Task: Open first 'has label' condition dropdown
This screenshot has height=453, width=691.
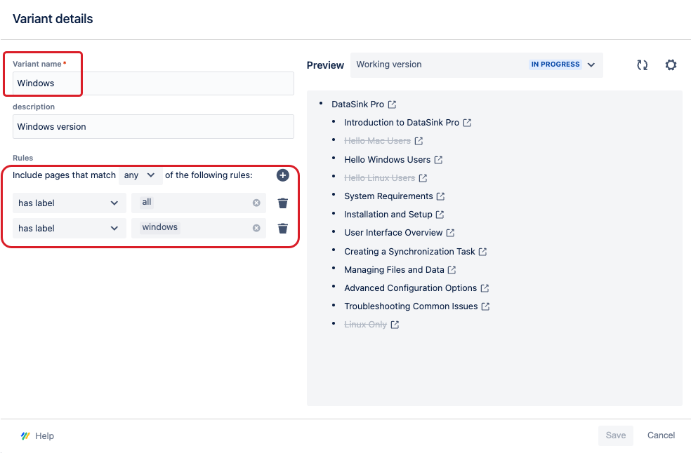Action: [70, 203]
